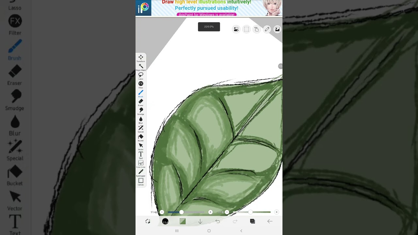
Task: Decrease brush thickness with minus button
Action: (162, 212)
